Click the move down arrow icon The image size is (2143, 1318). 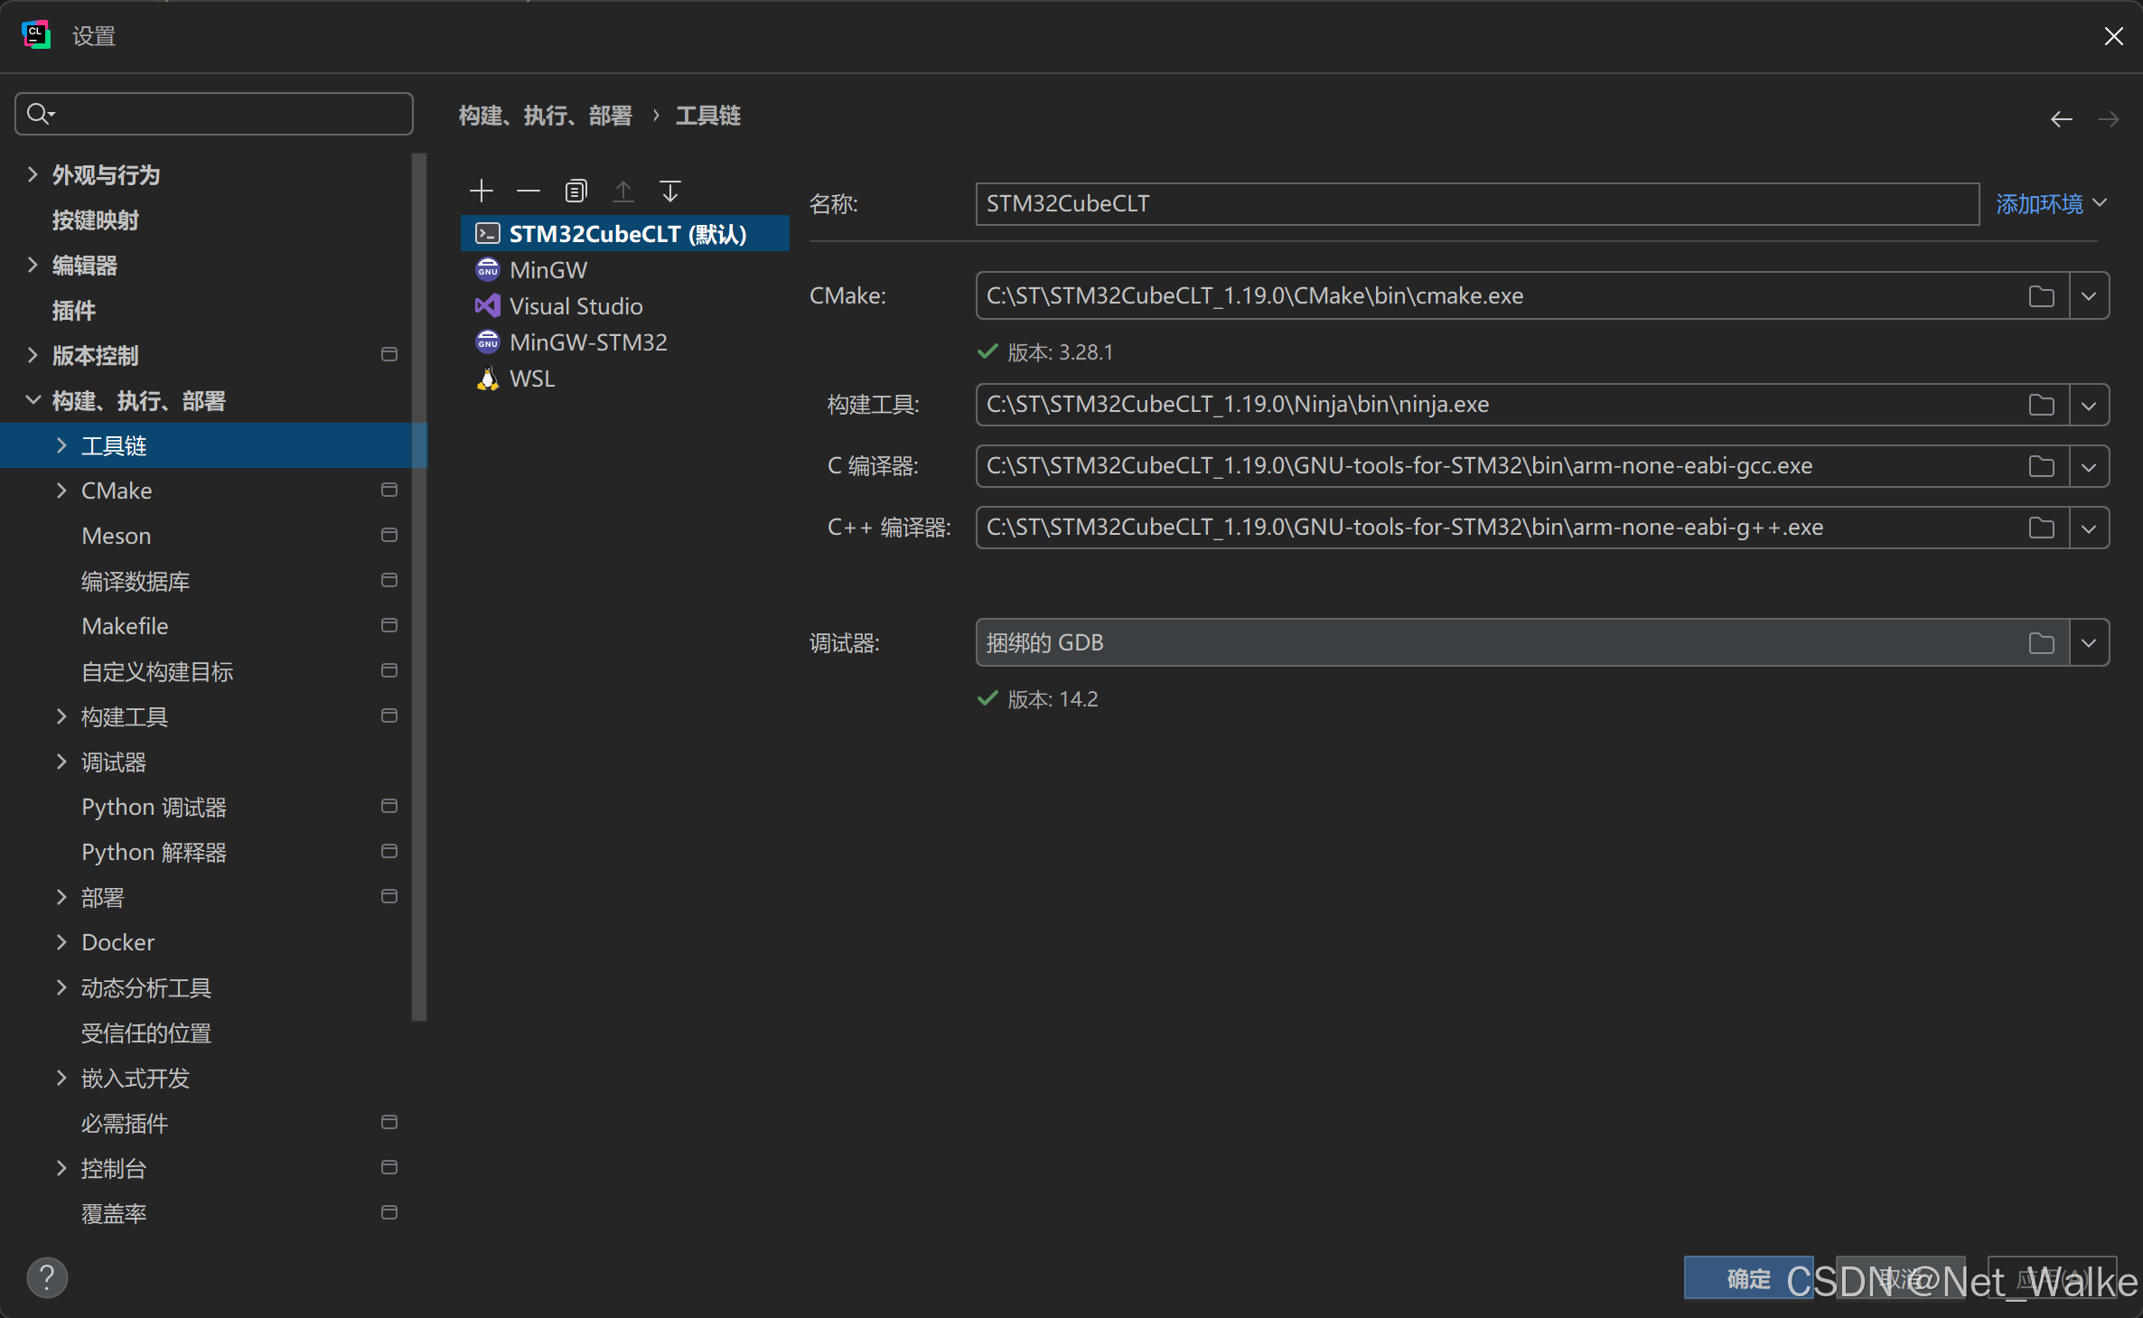coord(669,191)
